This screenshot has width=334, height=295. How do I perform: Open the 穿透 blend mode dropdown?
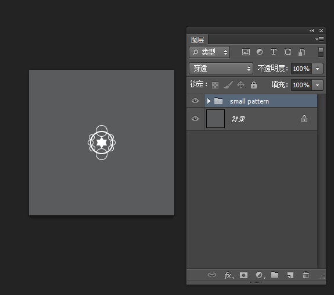(x=221, y=69)
